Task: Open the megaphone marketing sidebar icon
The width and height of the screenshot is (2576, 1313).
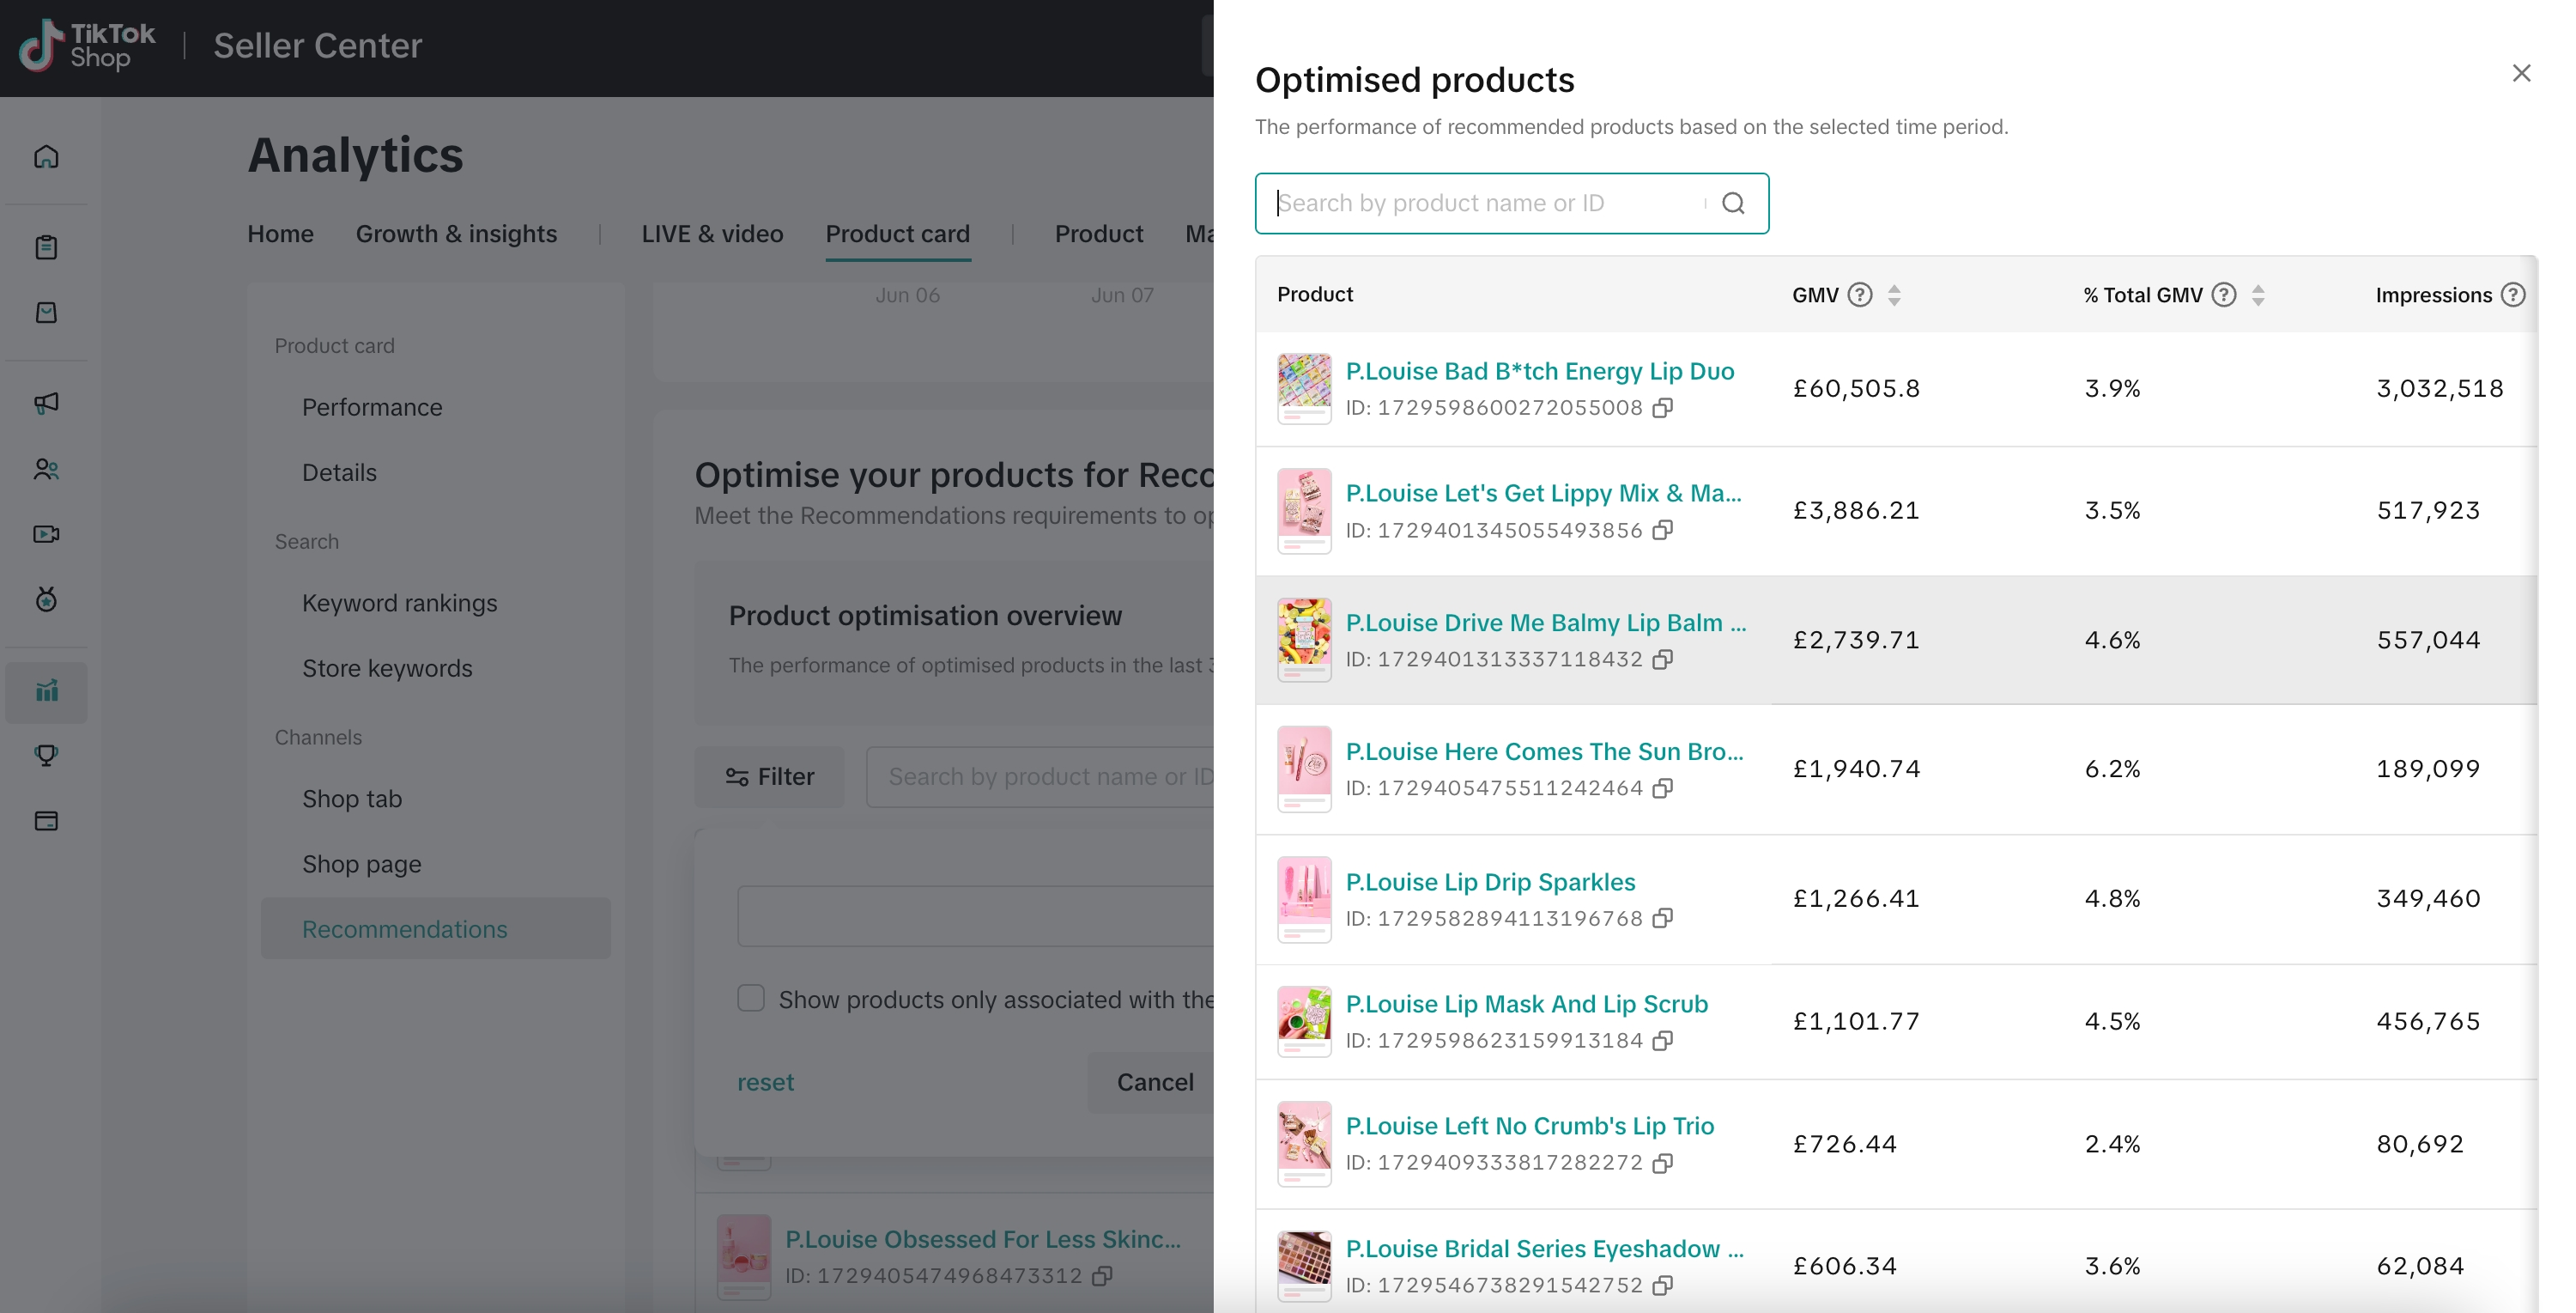Action: tap(46, 404)
